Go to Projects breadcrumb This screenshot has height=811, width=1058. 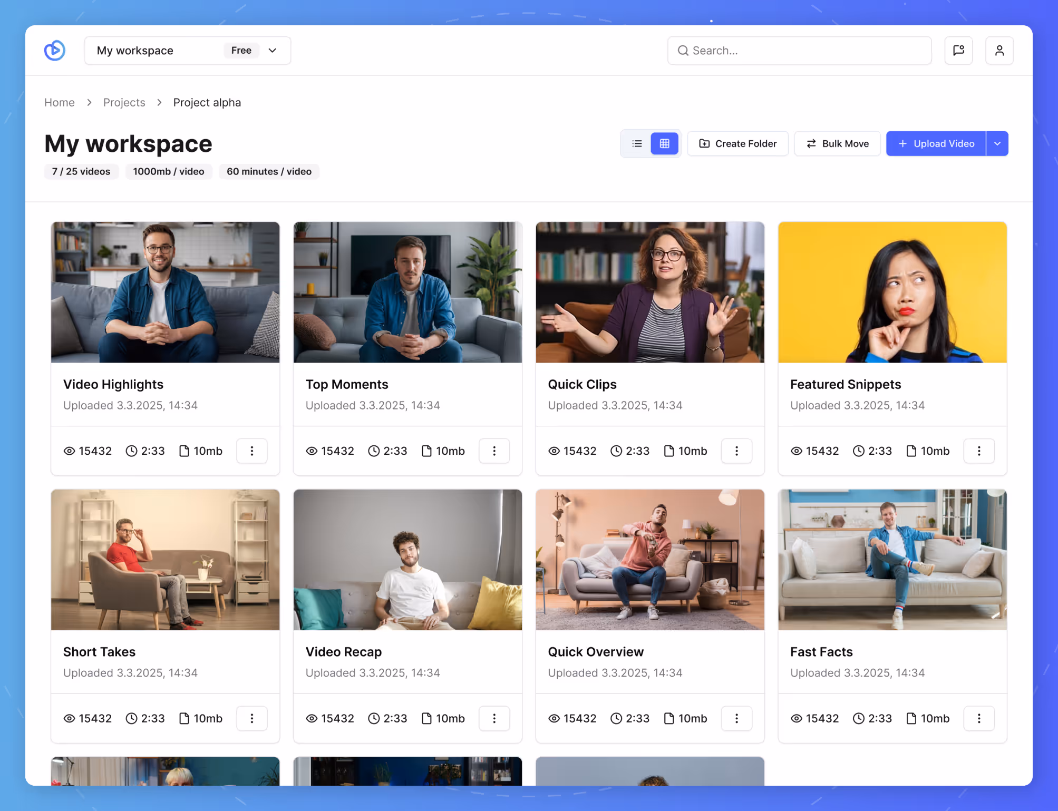click(x=124, y=102)
